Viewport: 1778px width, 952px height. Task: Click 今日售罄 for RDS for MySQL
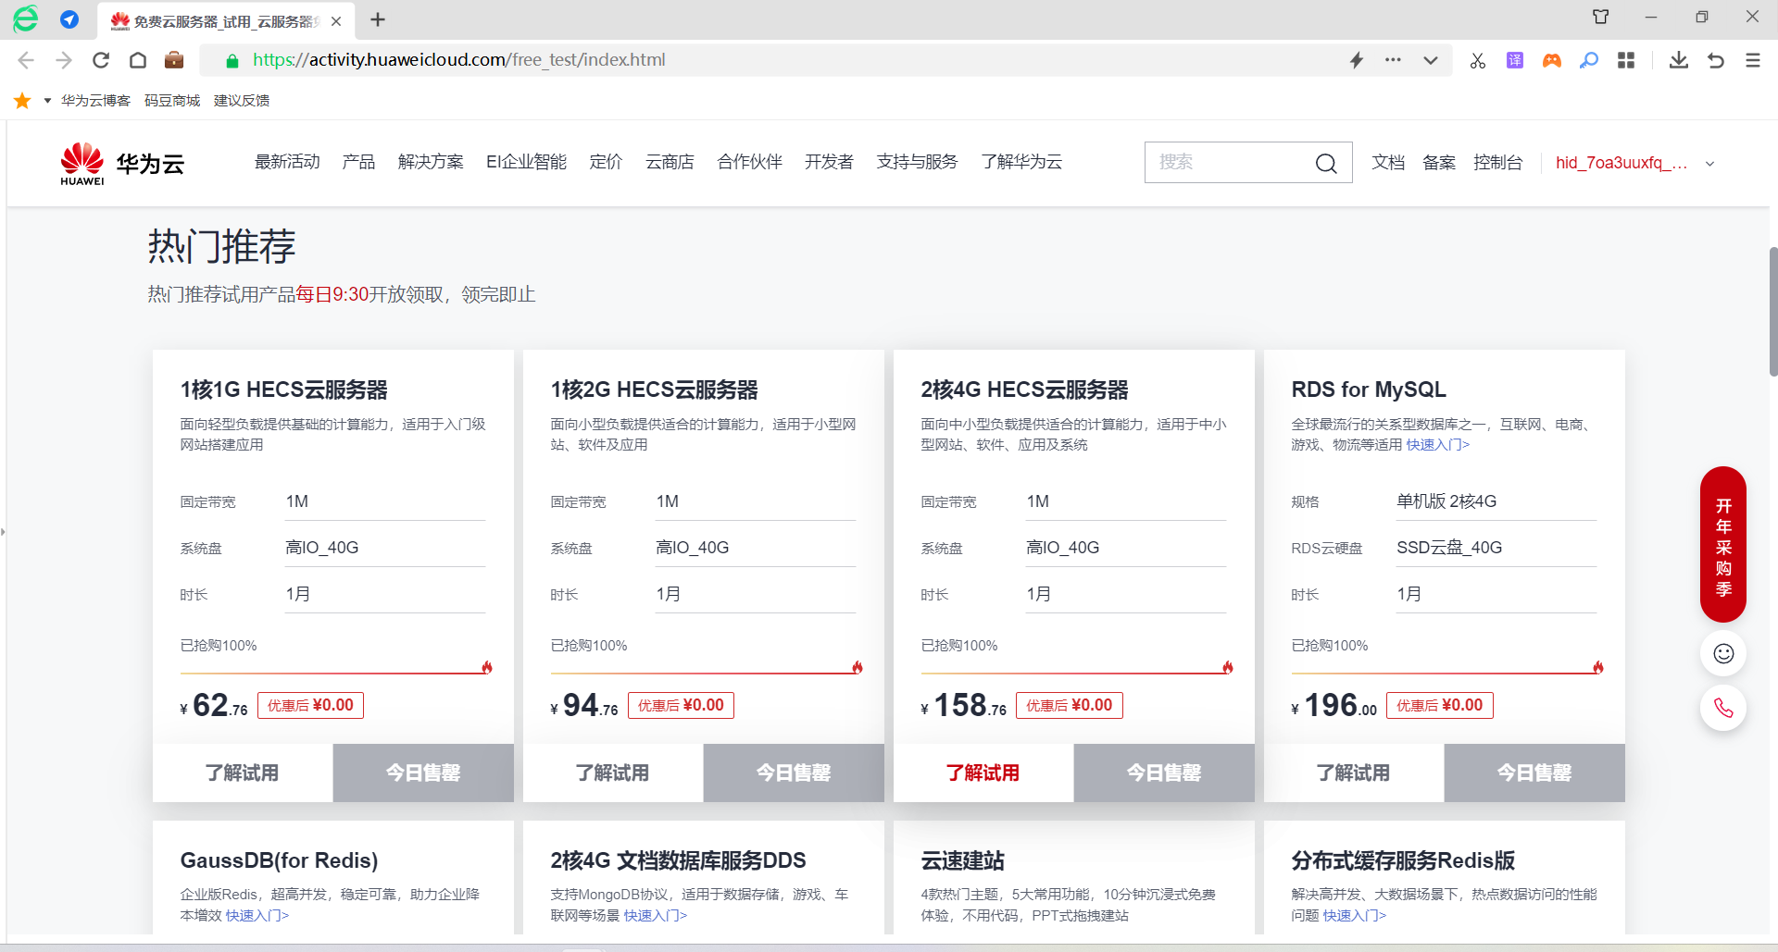1534,773
